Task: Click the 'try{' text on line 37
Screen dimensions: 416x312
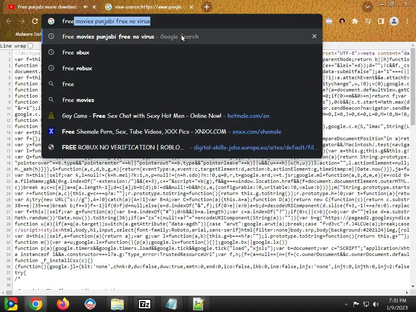Action: 20,273
